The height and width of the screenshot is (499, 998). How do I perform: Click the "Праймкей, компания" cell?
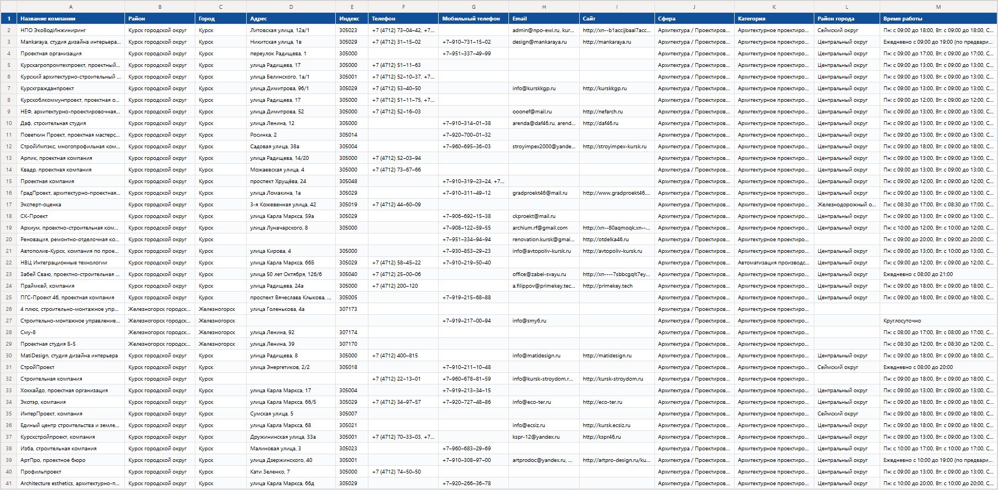[x=71, y=286]
